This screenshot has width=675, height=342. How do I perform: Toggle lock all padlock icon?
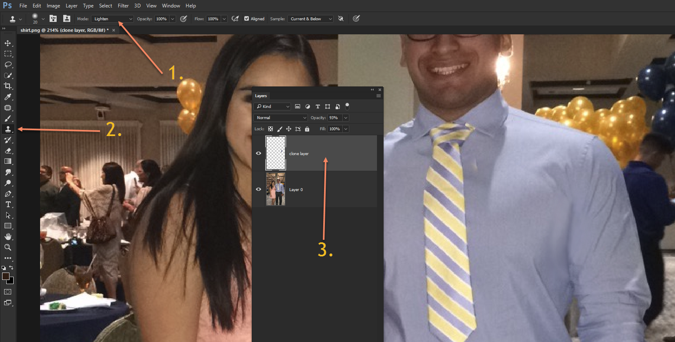307,129
